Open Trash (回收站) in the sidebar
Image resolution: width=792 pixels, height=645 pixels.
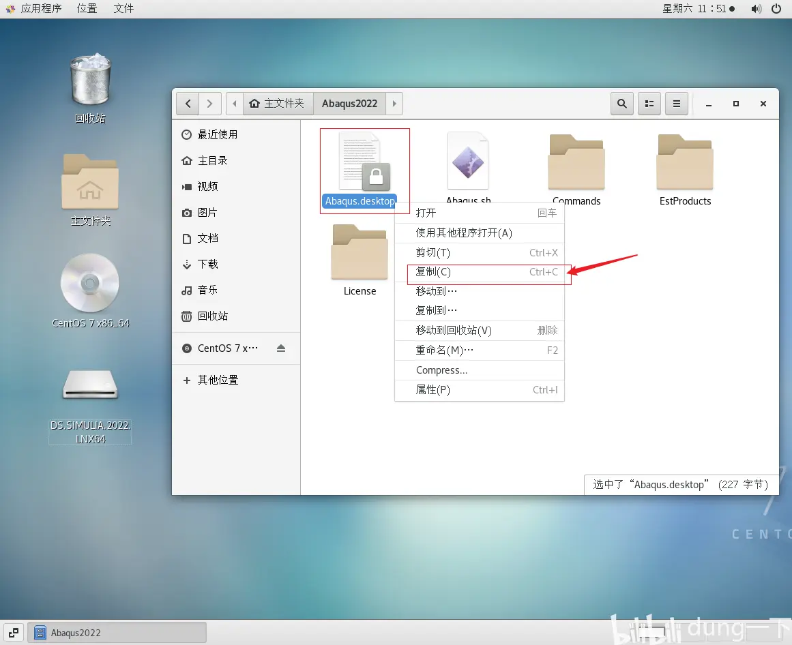pyautogui.click(x=237, y=316)
